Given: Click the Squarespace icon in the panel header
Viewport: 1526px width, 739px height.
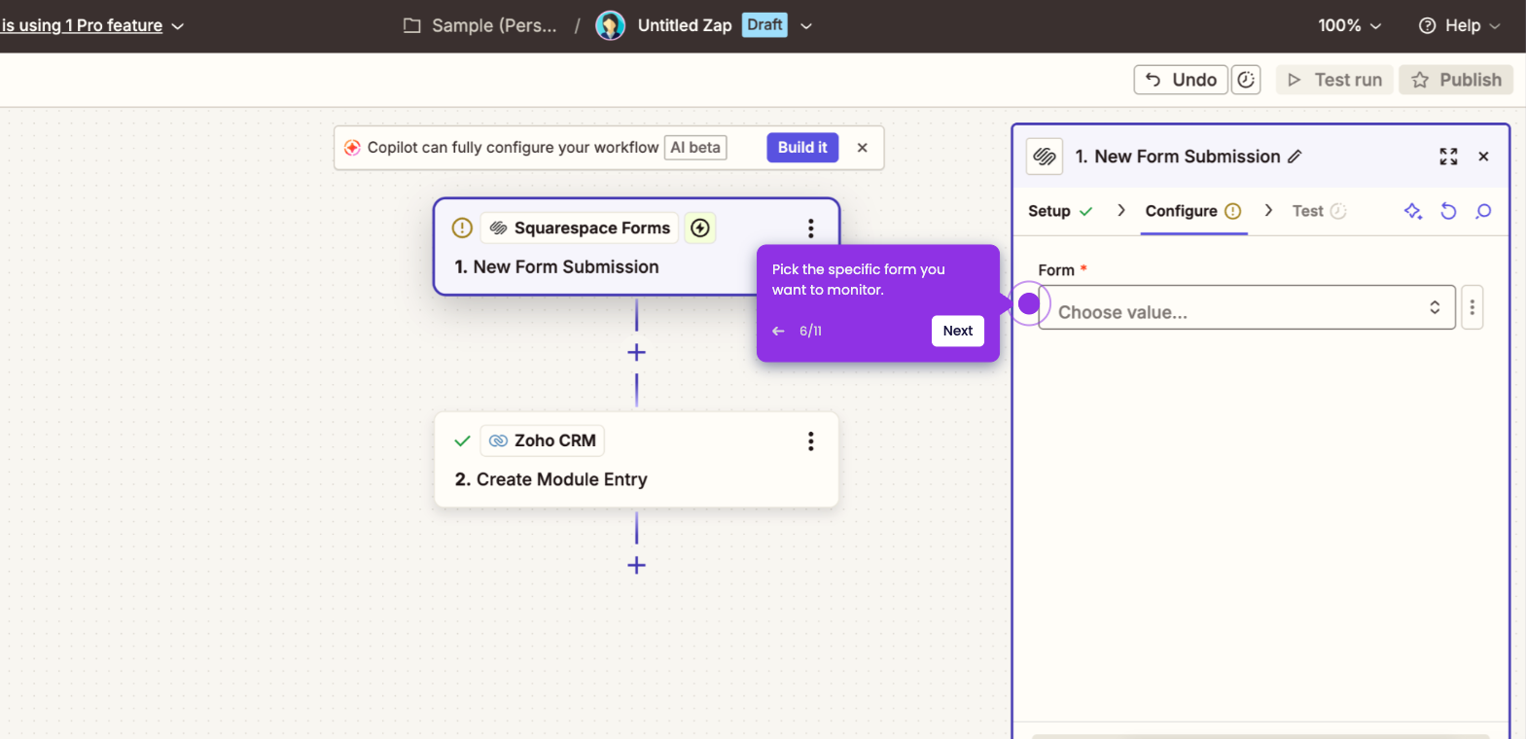Looking at the screenshot, I should point(1045,157).
